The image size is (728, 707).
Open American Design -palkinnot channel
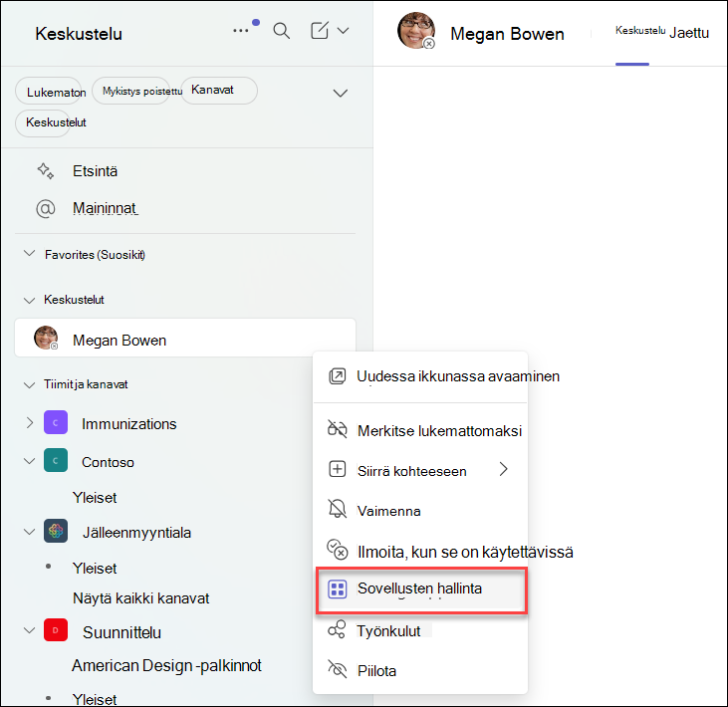click(166, 666)
